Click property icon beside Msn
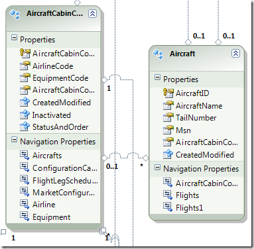 tap(168, 130)
